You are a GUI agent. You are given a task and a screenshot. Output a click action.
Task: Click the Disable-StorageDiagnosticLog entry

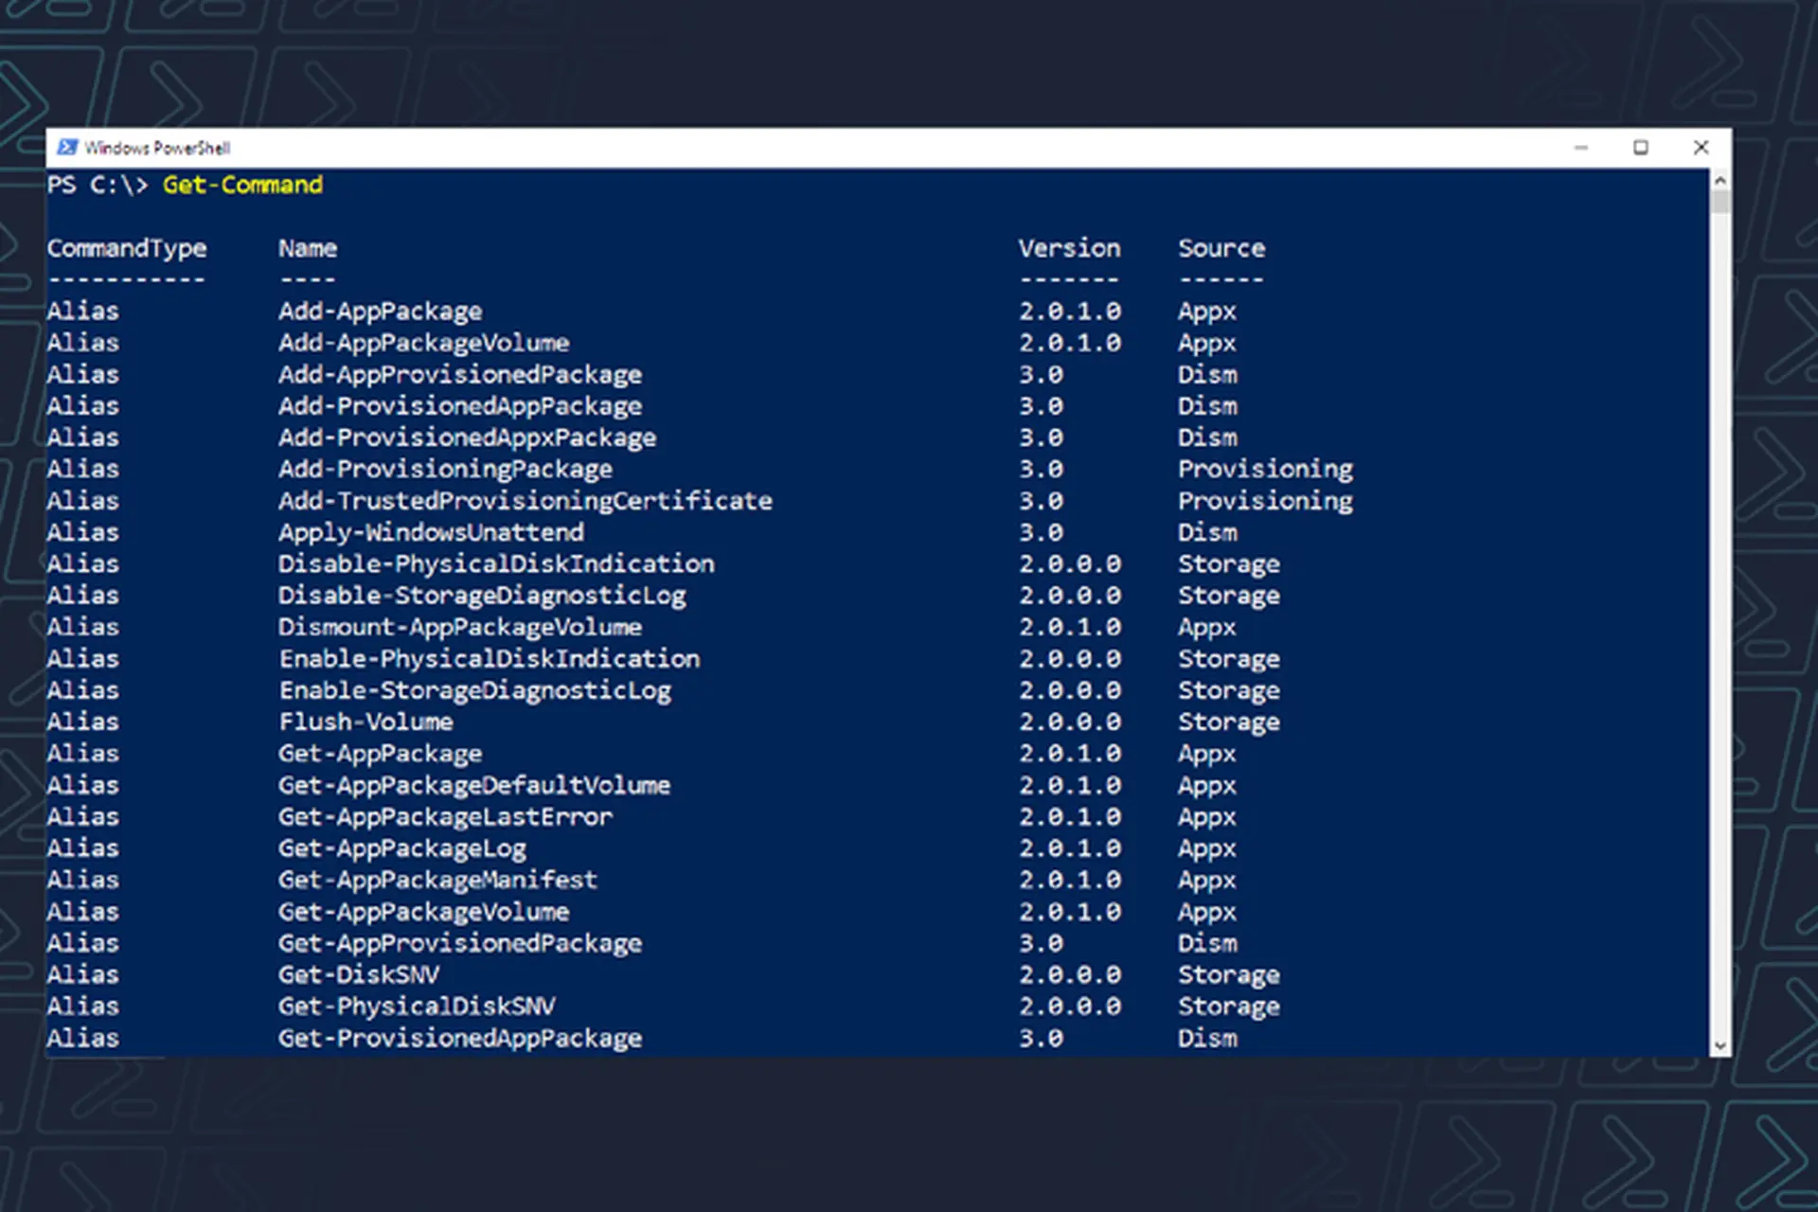[482, 596]
